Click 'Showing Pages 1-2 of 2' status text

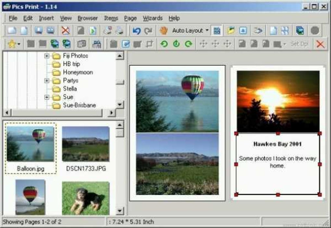click(x=32, y=222)
